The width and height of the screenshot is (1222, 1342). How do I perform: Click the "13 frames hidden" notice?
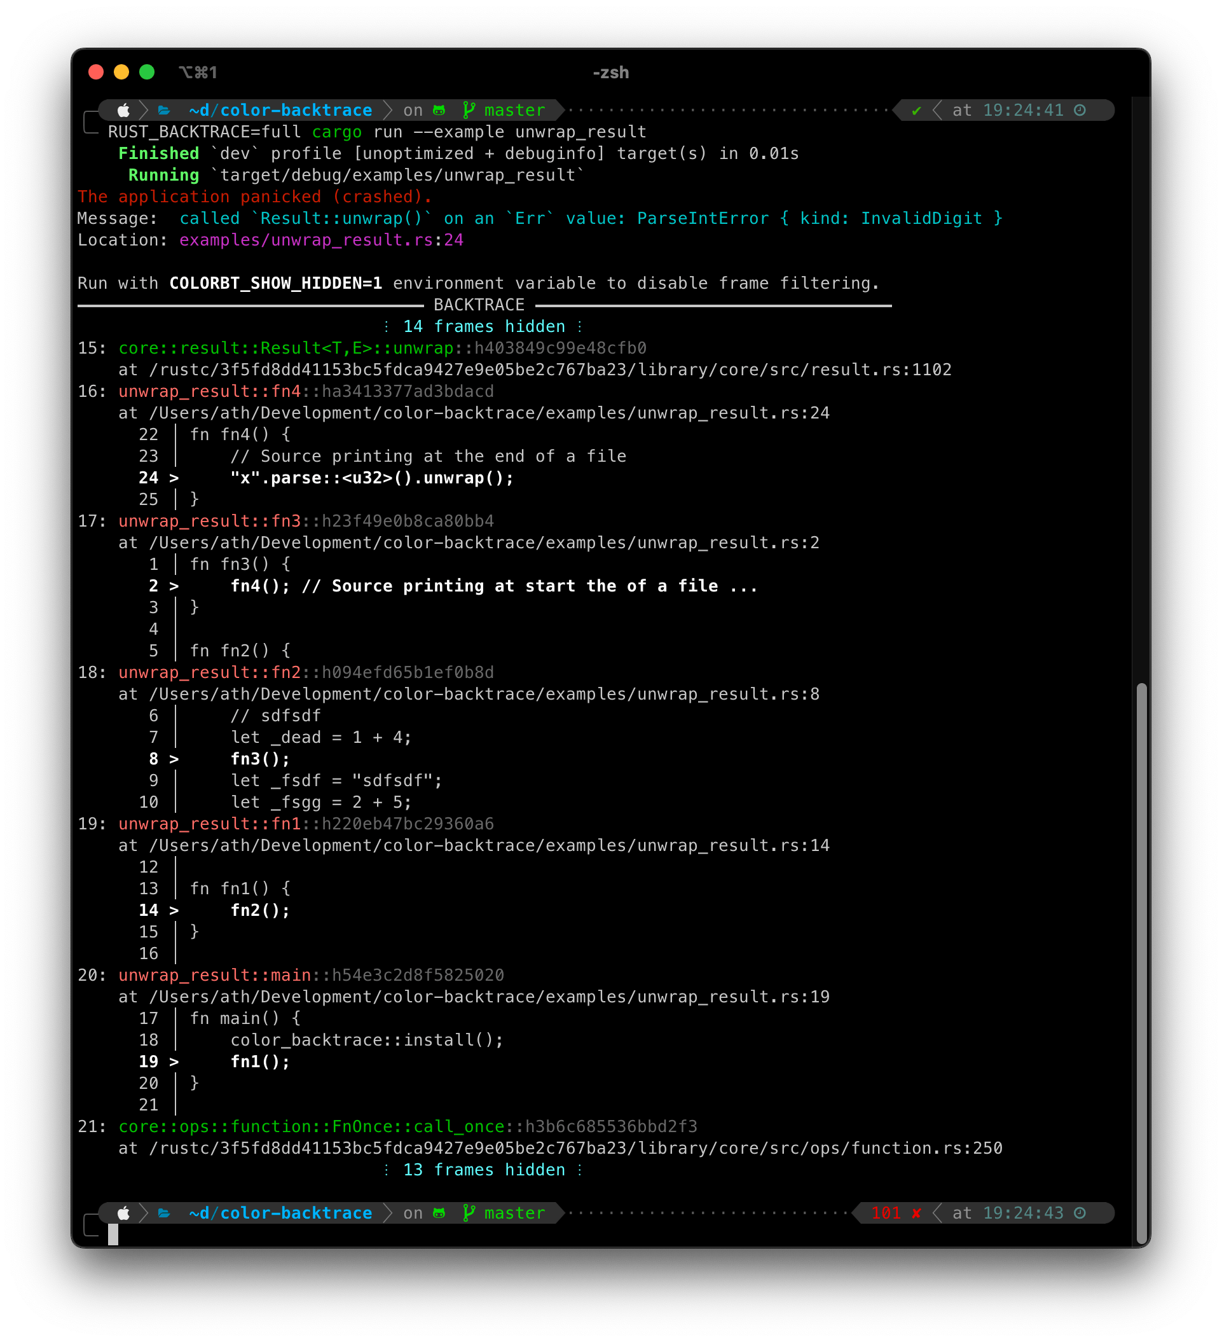pos(483,1170)
